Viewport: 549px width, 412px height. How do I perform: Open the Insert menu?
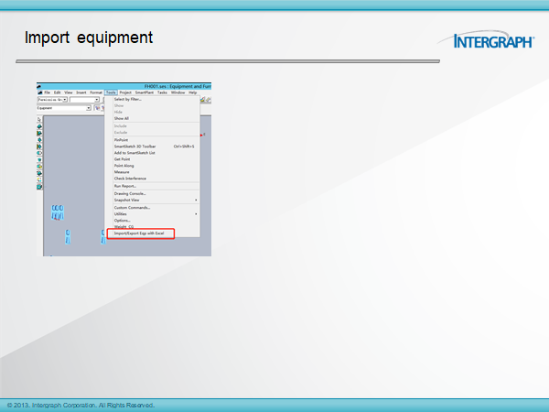pyautogui.click(x=81, y=92)
